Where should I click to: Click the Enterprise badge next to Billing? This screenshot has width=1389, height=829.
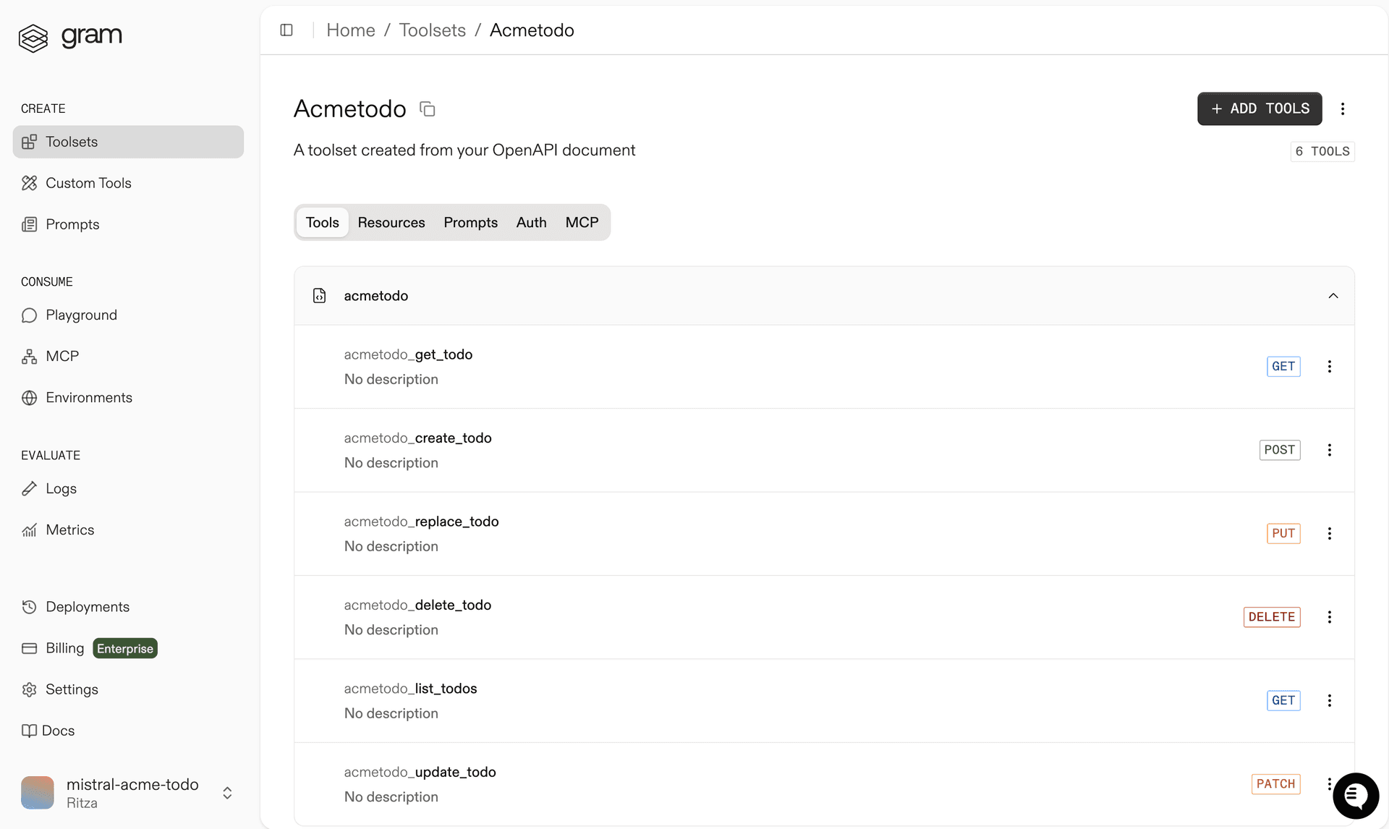tap(124, 648)
